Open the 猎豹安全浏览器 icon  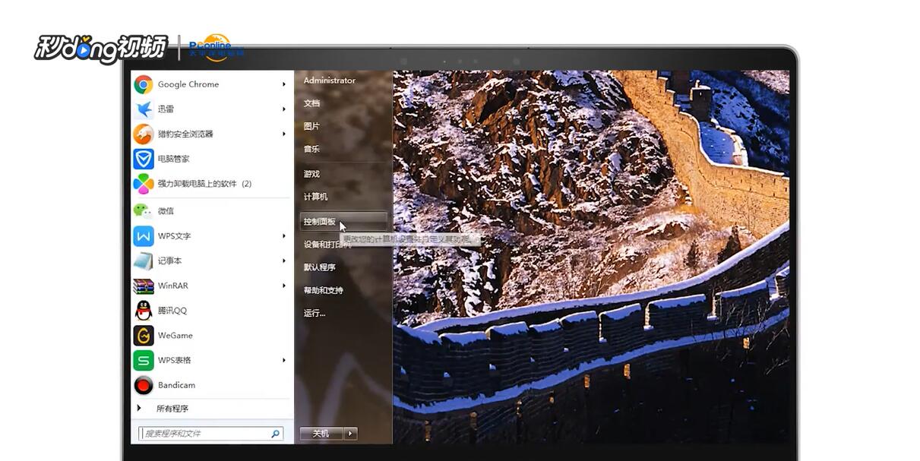144,134
